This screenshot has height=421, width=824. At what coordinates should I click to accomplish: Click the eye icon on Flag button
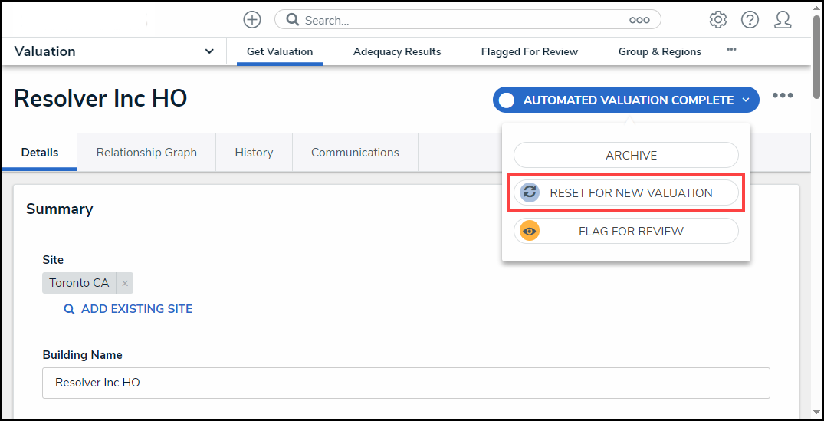[x=530, y=231]
